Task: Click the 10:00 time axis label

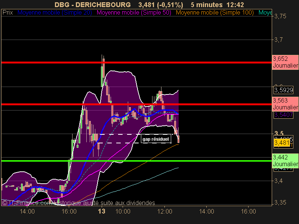Action: click(123, 211)
